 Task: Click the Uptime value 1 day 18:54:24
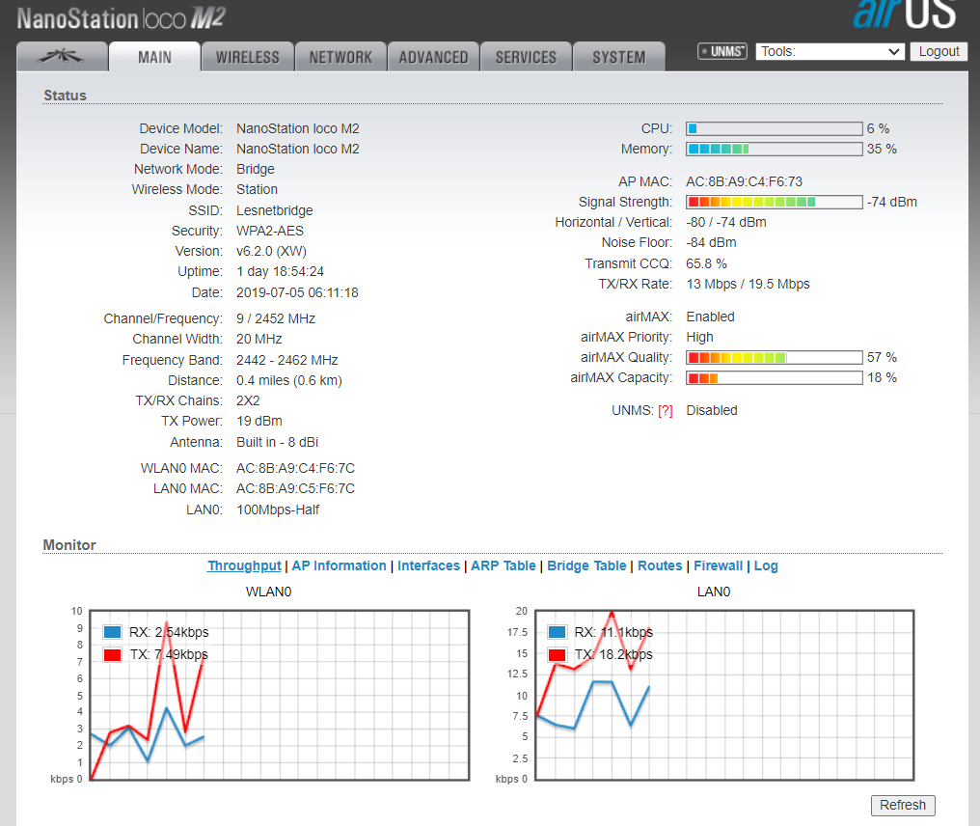tap(280, 271)
